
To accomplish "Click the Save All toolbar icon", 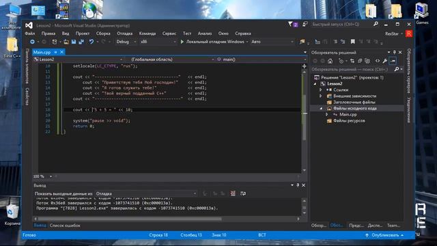I will click(x=81, y=42).
